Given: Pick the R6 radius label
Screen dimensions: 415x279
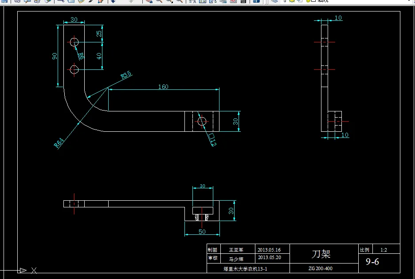Looking at the screenshot, I should pyautogui.click(x=81, y=56).
